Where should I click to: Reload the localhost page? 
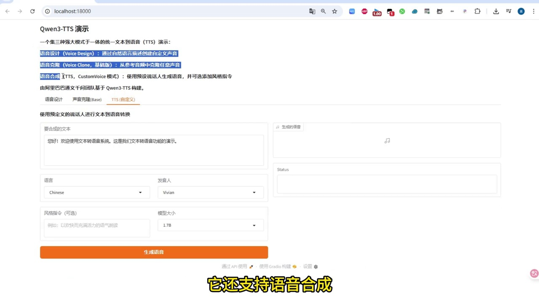[32, 11]
